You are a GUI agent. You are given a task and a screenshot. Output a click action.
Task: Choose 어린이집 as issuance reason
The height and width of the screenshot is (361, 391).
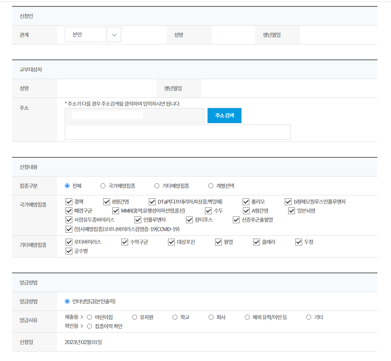[90, 317]
